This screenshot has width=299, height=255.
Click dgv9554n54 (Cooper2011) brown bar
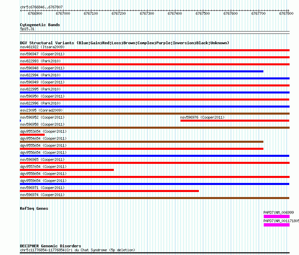click(142, 142)
